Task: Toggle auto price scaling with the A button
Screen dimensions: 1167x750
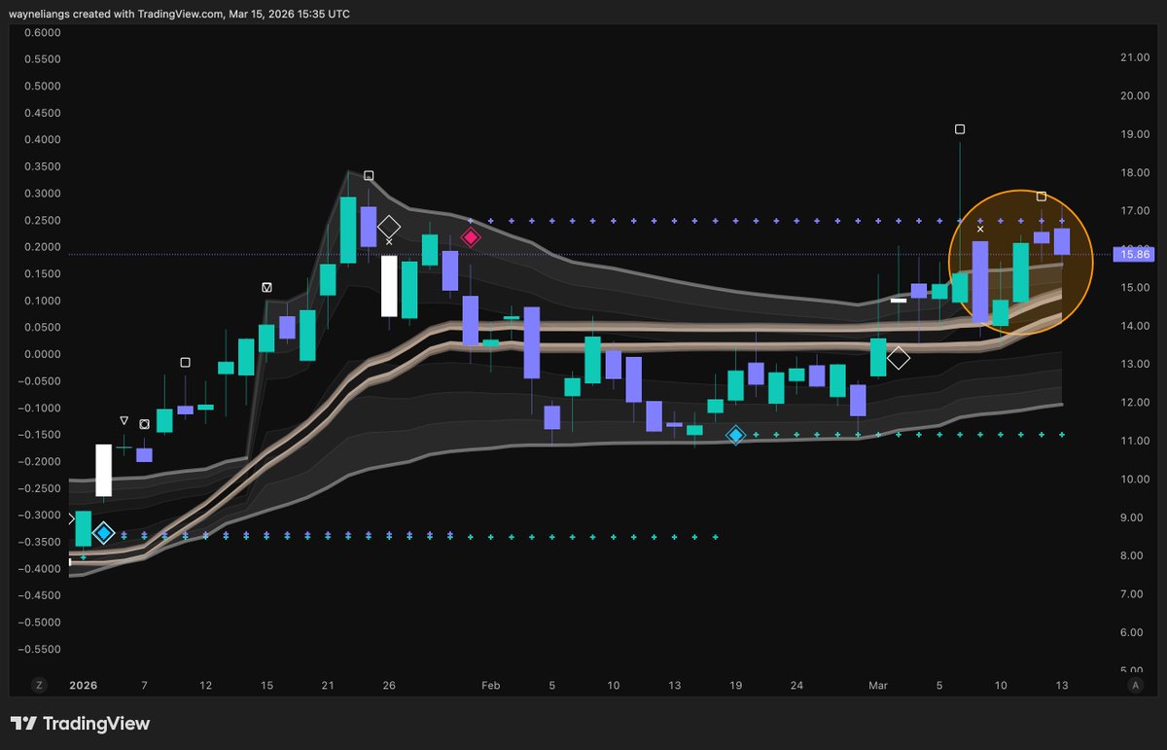Action: 1135,685
